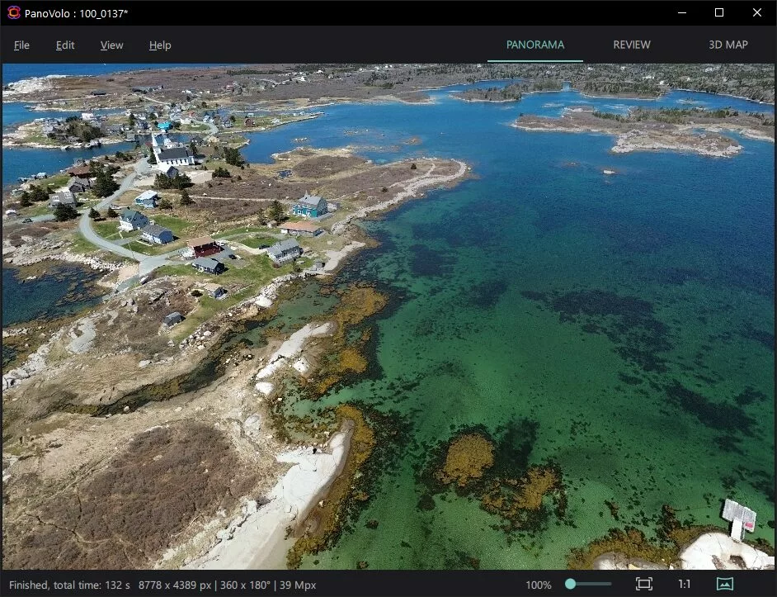Open the Help menu
The image size is (777, 597).
(160, 45)
